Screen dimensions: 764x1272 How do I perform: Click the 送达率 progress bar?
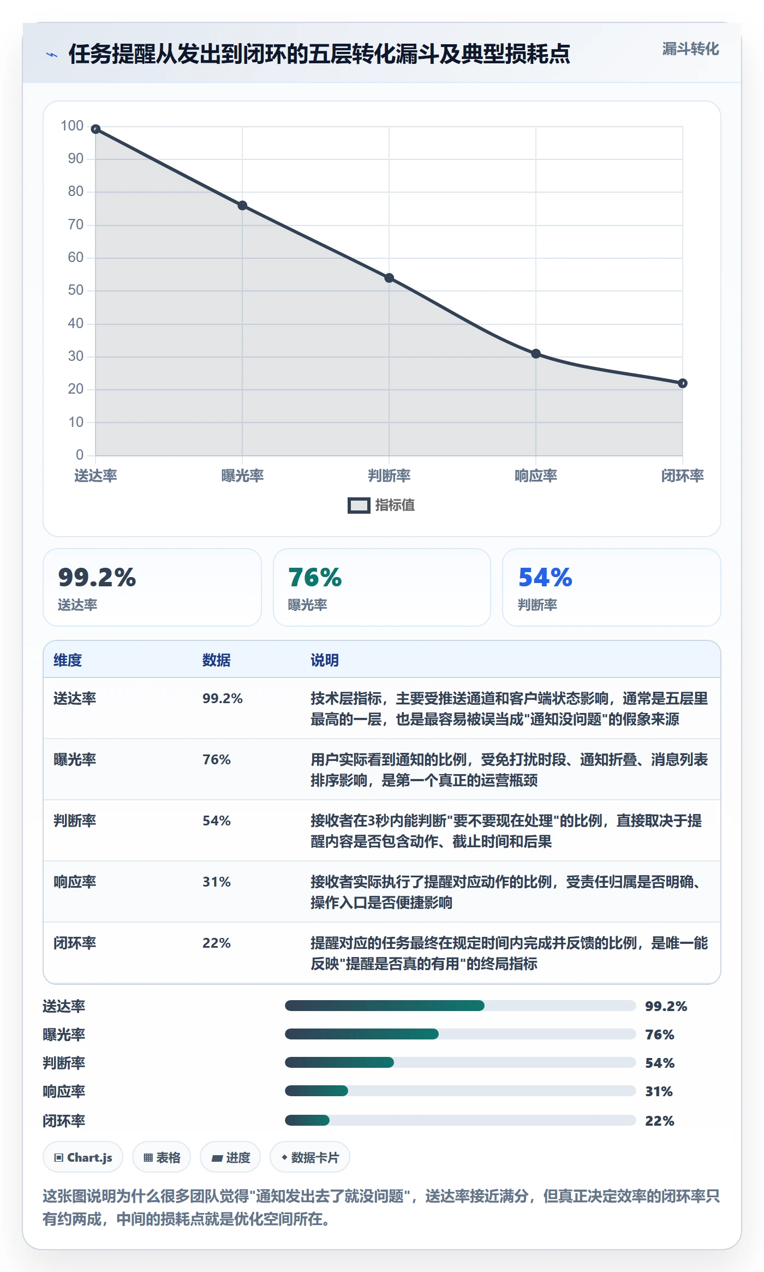tap(461, 1006)
